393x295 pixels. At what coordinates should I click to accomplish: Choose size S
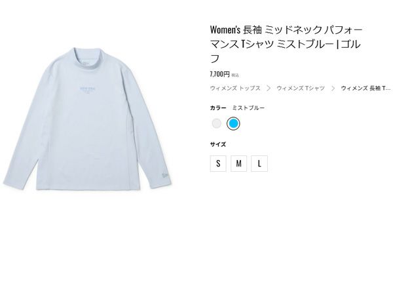(218, 163)
